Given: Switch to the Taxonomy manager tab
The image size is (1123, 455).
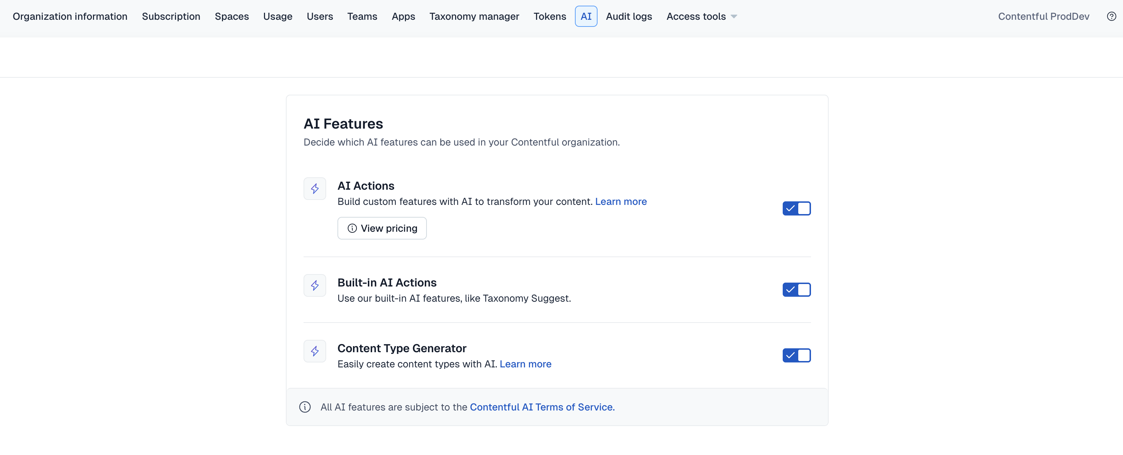Looking at the screenshot, I should [x=474, y=17].
